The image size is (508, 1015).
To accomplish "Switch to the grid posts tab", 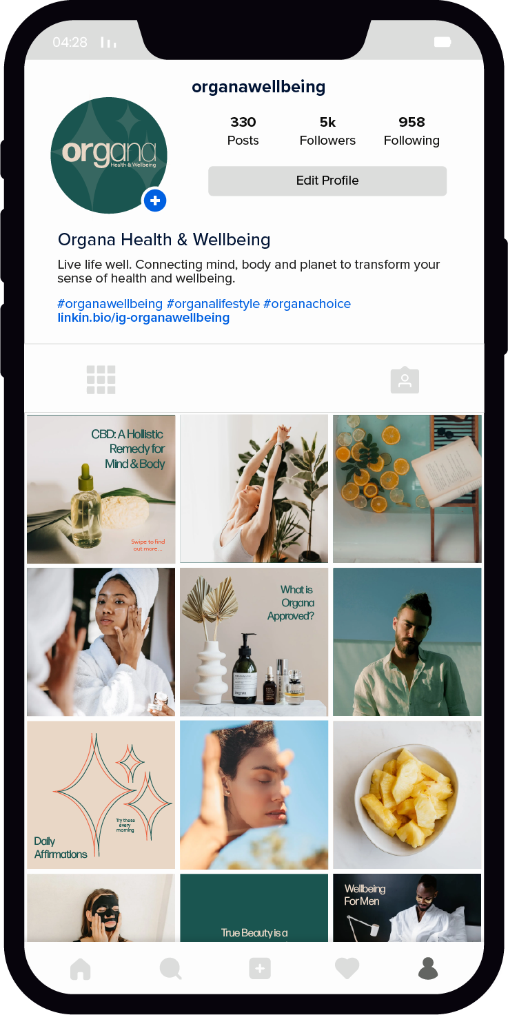I will point(101,380).
